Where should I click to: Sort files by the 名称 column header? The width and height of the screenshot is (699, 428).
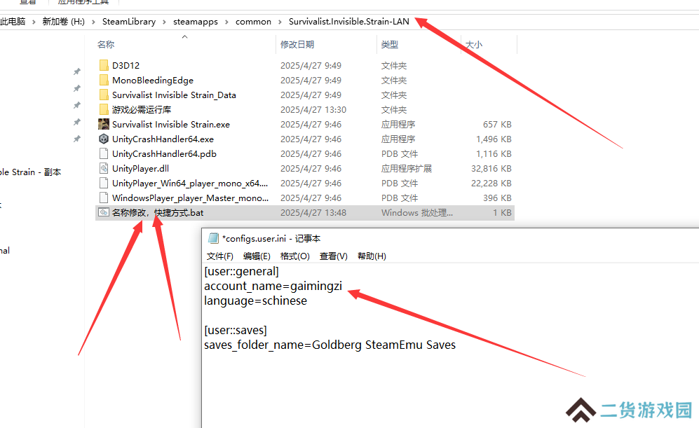tap(106, 45)
